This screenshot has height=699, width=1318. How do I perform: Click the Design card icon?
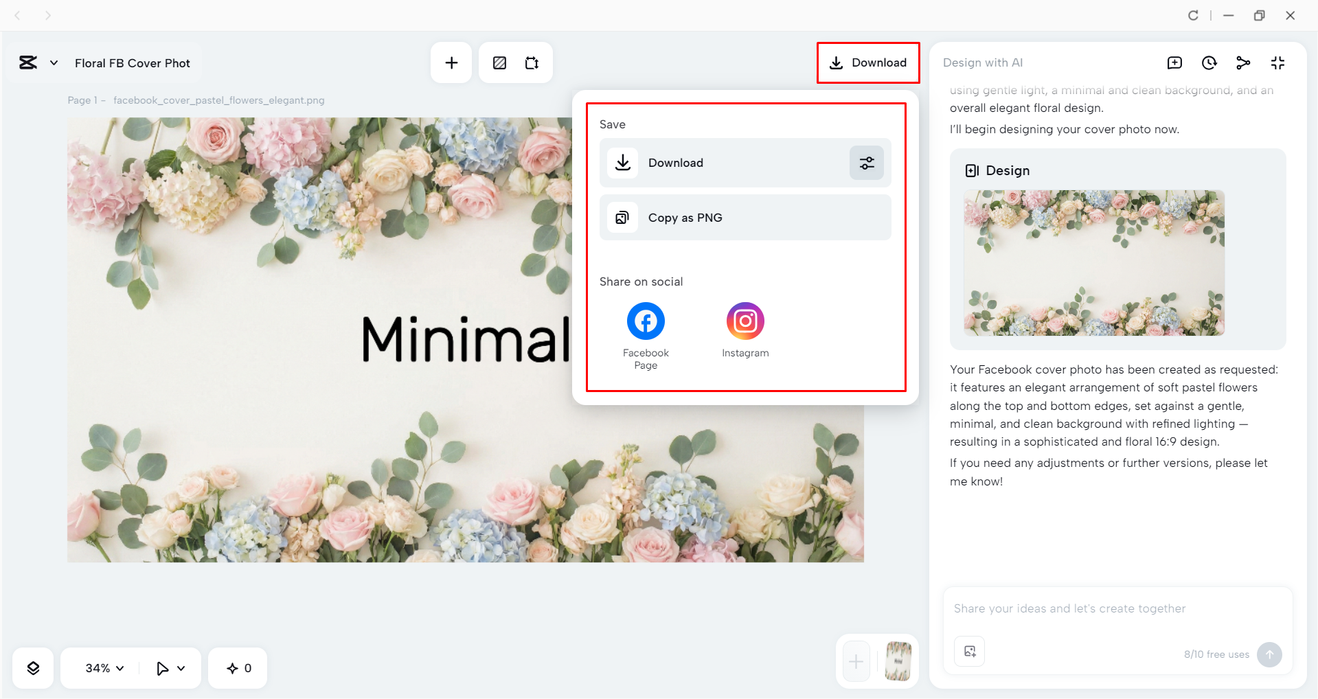point(972,171)
